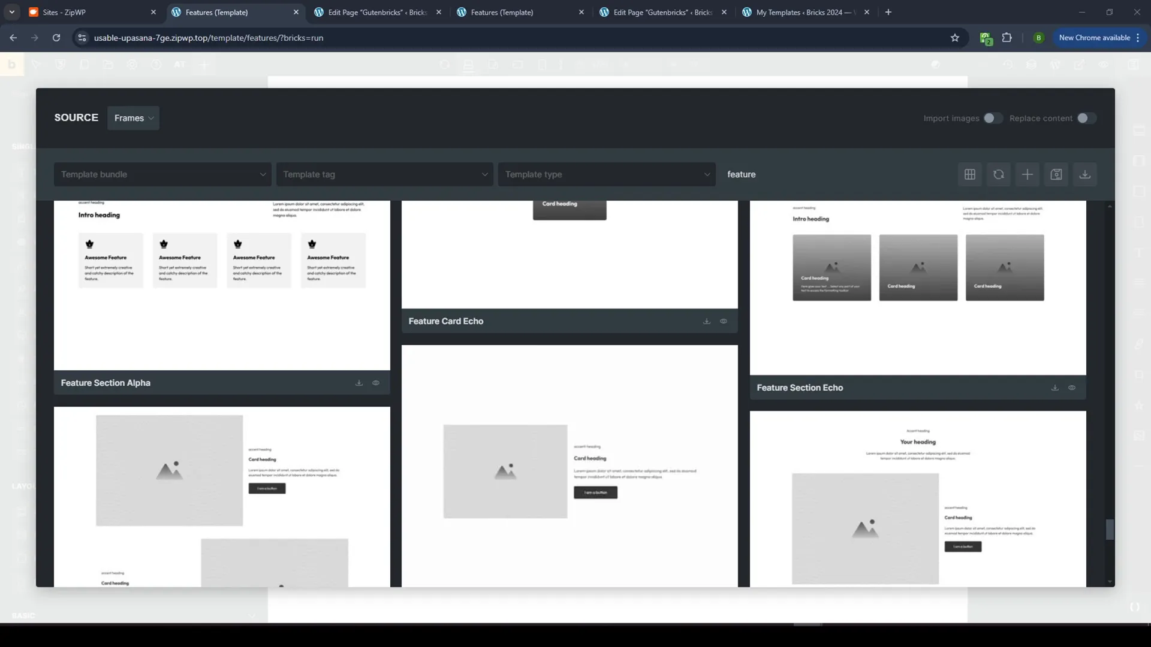Expand the Template bundle dropdown
The width and height of the screenshot is (1151, 647).
coord(162,174)
